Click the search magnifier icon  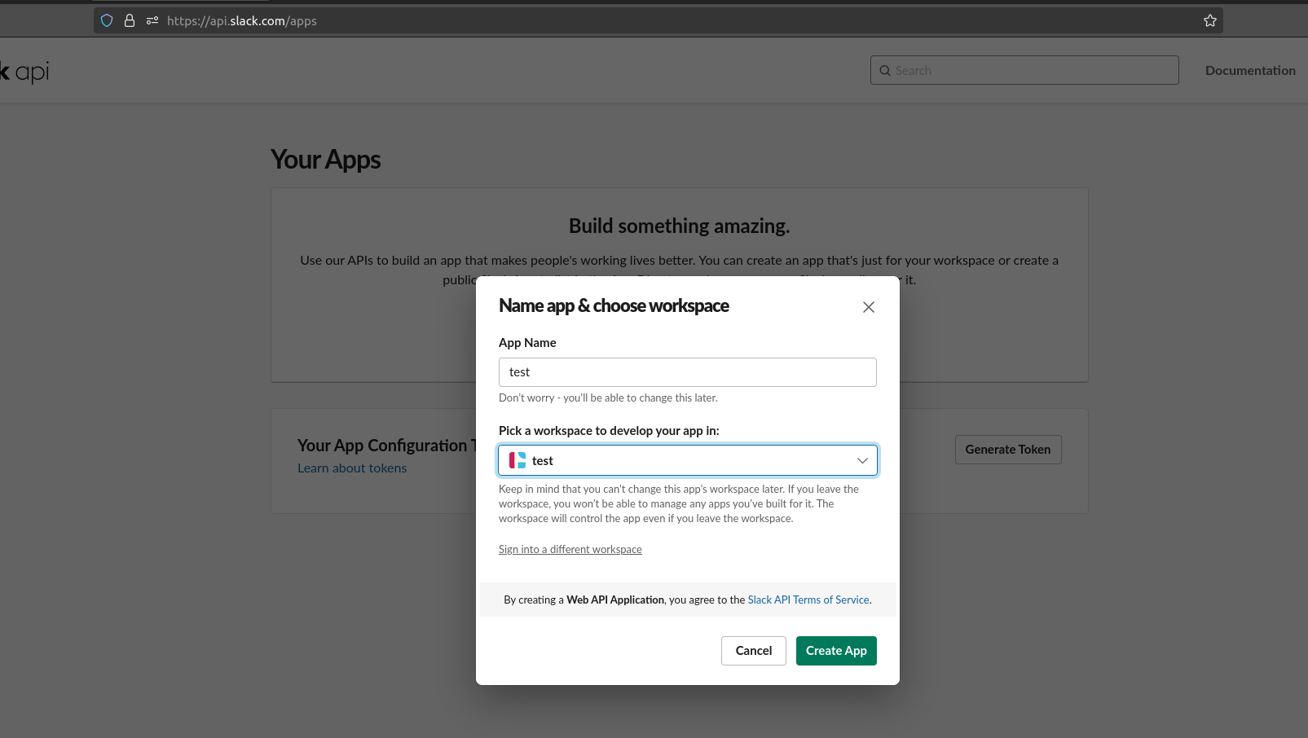coord(885,71)
